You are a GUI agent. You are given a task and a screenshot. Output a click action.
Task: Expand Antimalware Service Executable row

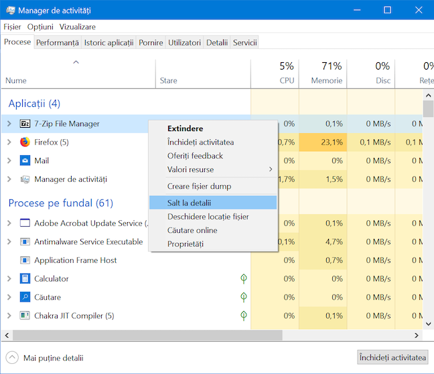[9, 242]
